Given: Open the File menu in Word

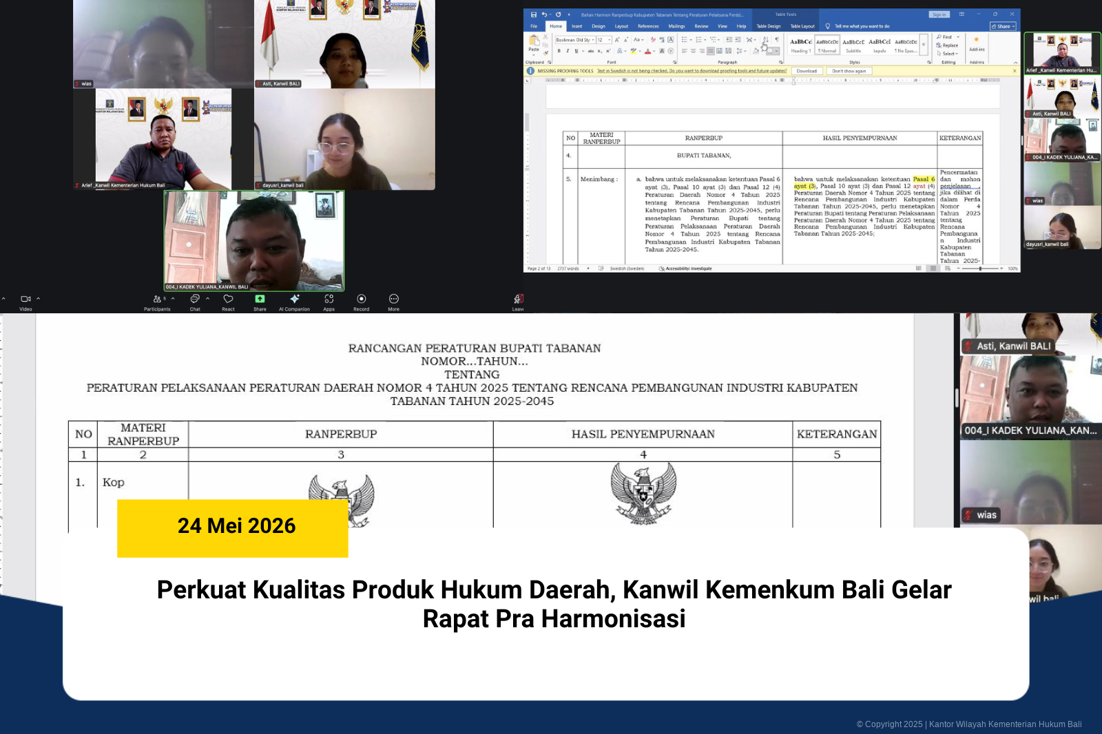Looking at the screenshot, I should tap(534, 26).
